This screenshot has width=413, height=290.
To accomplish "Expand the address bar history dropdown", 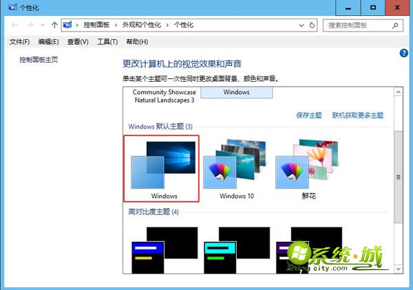I will [x=301, y=25].
